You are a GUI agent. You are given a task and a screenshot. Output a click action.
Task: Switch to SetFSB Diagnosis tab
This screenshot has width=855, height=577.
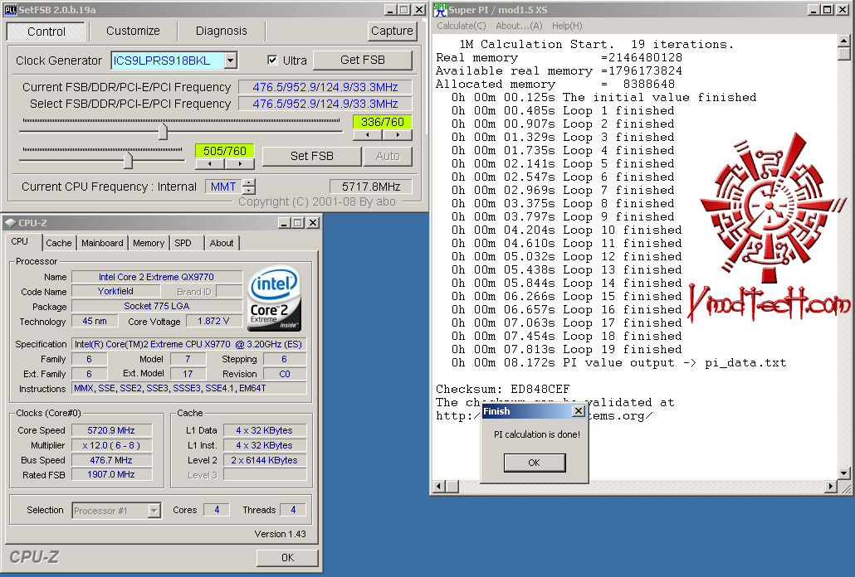tap(222, 31)
